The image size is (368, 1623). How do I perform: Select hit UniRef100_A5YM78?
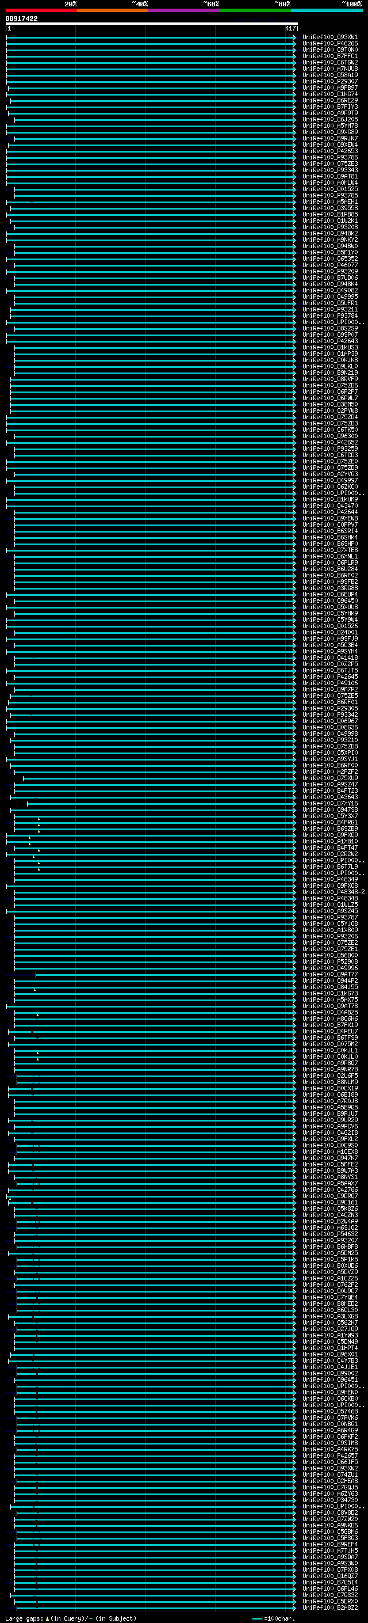point(330,126)
